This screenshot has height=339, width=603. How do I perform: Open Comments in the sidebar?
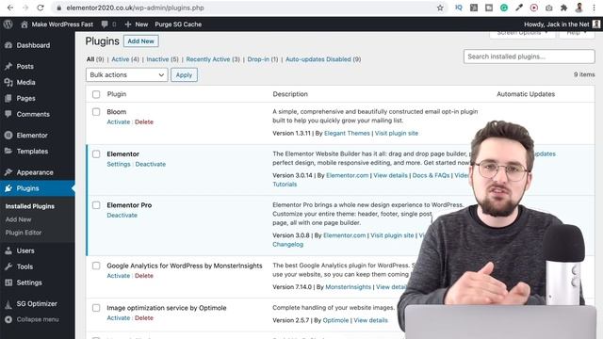point(33,114)
